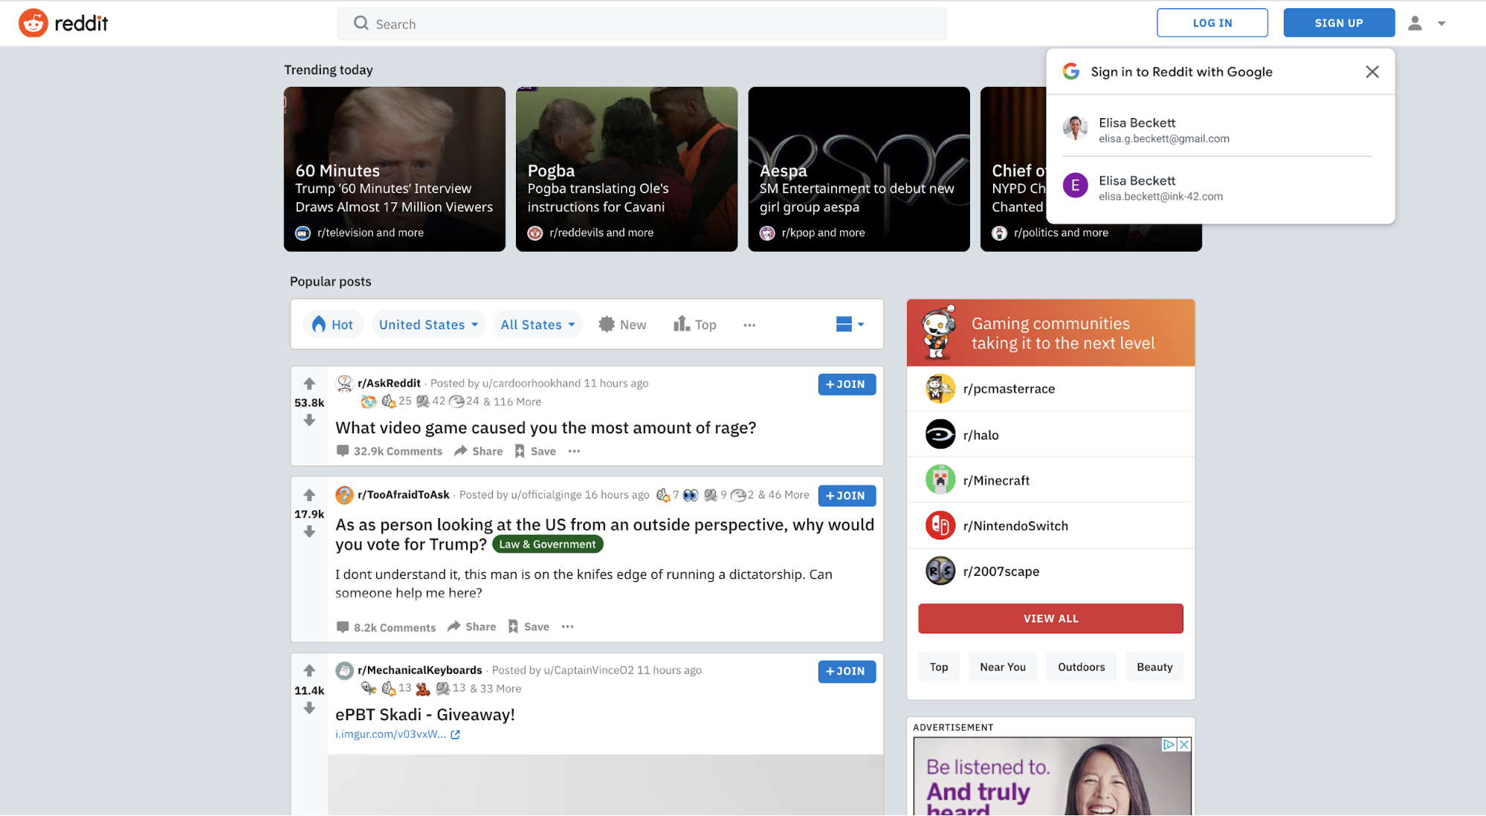Click the upvote arrow on AskReddit post
This screenshot has height=816, width=1486.
308,383
